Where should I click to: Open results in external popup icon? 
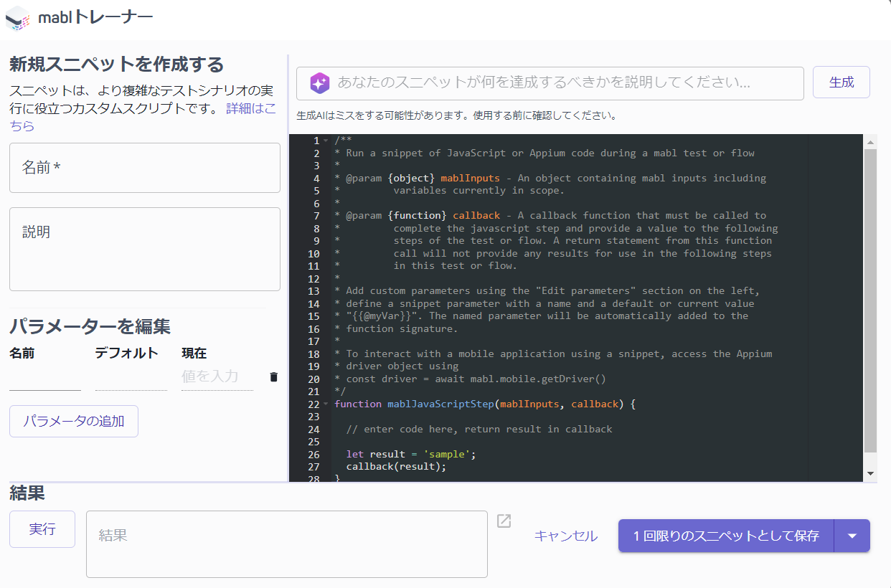504,521
